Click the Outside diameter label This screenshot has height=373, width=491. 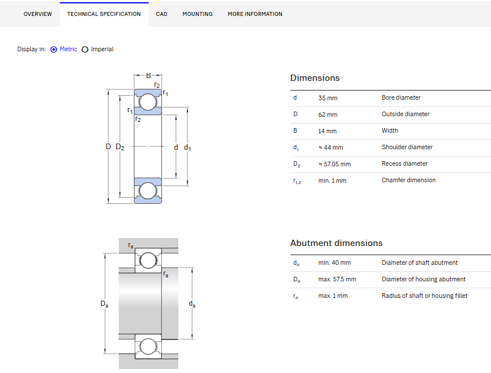[x=406, y=114]
